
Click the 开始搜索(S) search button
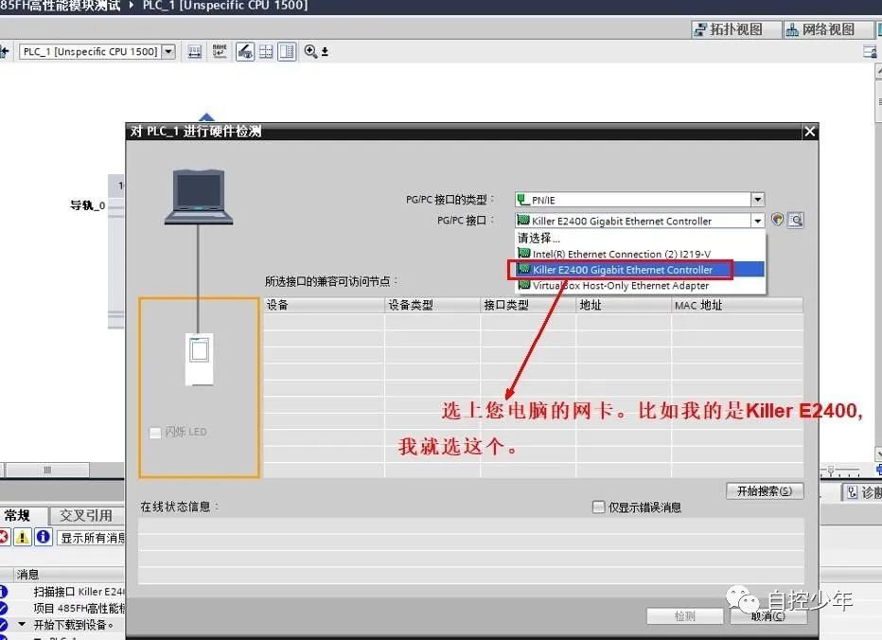coord(764,490)
